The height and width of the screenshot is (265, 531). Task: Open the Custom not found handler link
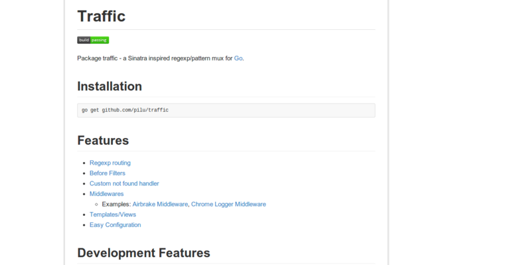124,184
